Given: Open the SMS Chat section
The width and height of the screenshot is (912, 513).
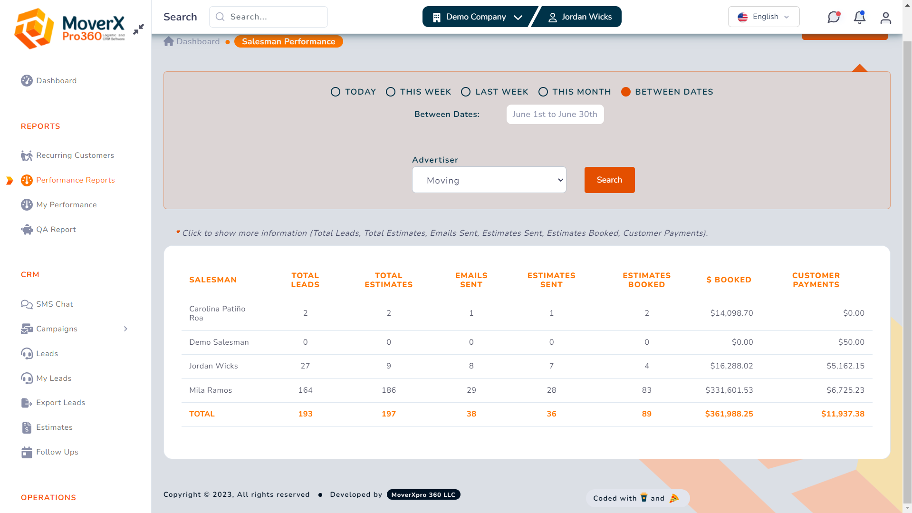Looking at the screenshot, I should point(54,304).
